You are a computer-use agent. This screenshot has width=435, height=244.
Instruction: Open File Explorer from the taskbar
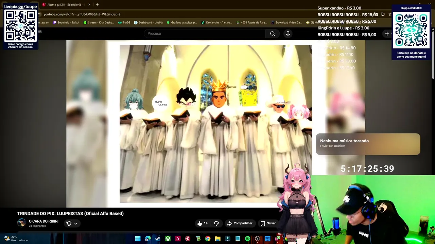coord(217,239)
